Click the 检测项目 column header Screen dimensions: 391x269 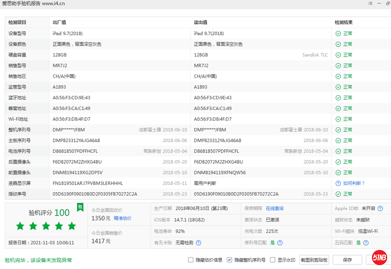(17, 23)
